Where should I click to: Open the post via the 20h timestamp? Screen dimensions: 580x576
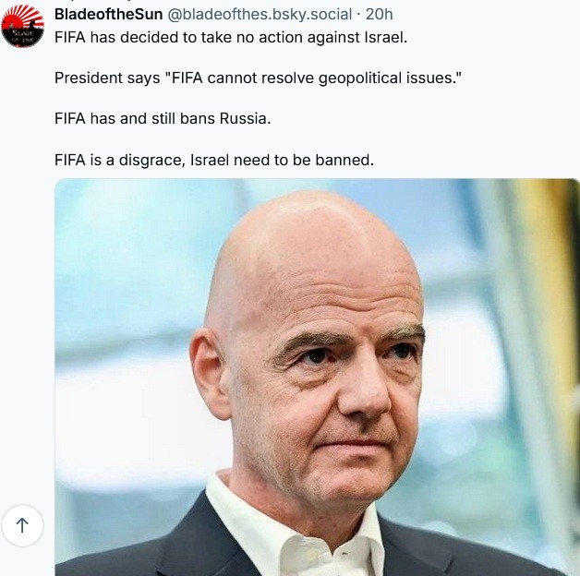click(x=380, y=15)
